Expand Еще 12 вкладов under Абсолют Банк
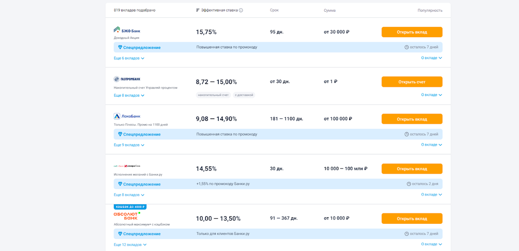This screenshot has height=251, width=519. click(x=130, y=245)
